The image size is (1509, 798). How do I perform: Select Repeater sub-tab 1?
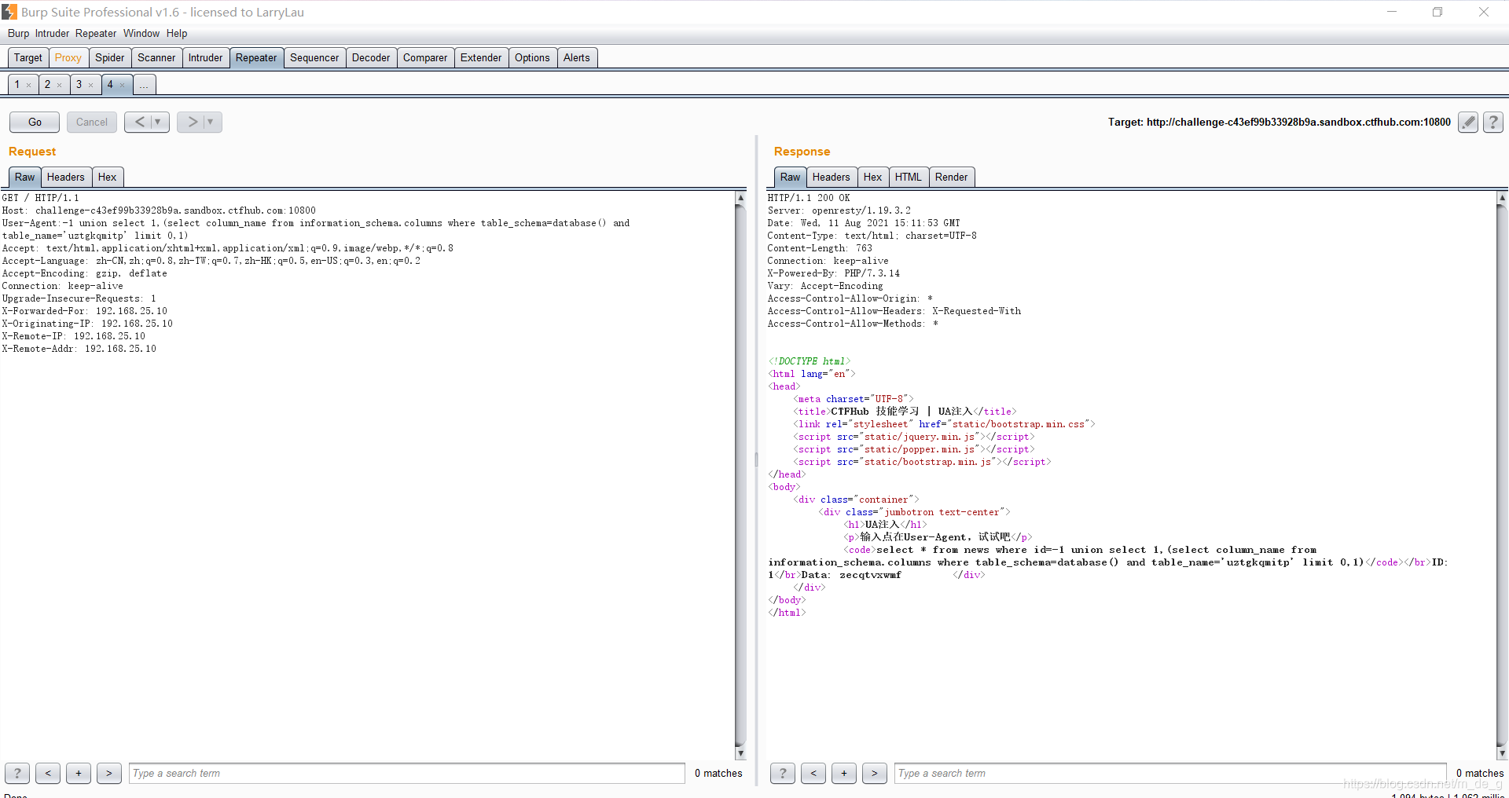pos(17,84)
